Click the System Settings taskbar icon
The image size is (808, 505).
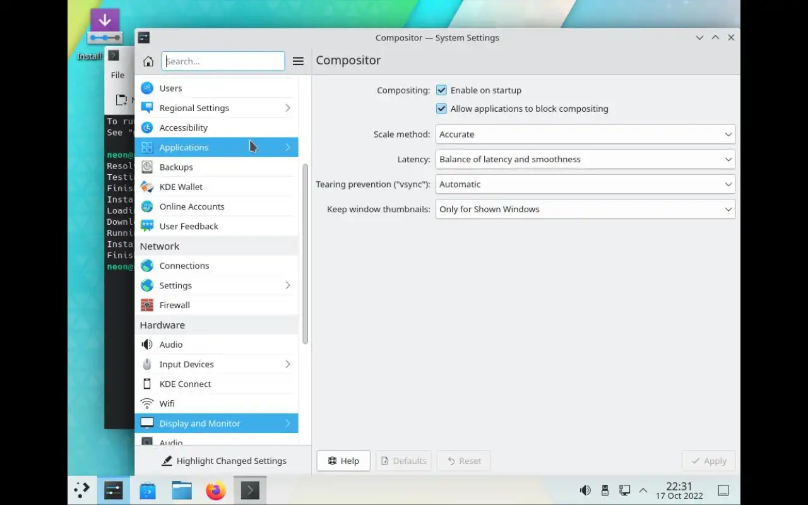[114, 490]
